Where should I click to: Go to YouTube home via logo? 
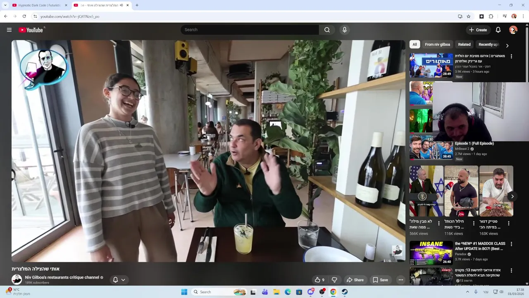pyautogui.click(x=31, y=30)
